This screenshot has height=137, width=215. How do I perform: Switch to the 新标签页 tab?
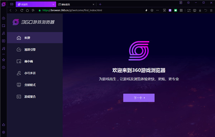(x=76, y=5)
